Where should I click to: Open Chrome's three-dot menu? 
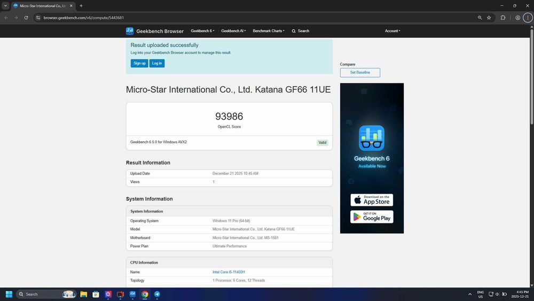pos(528,18)
